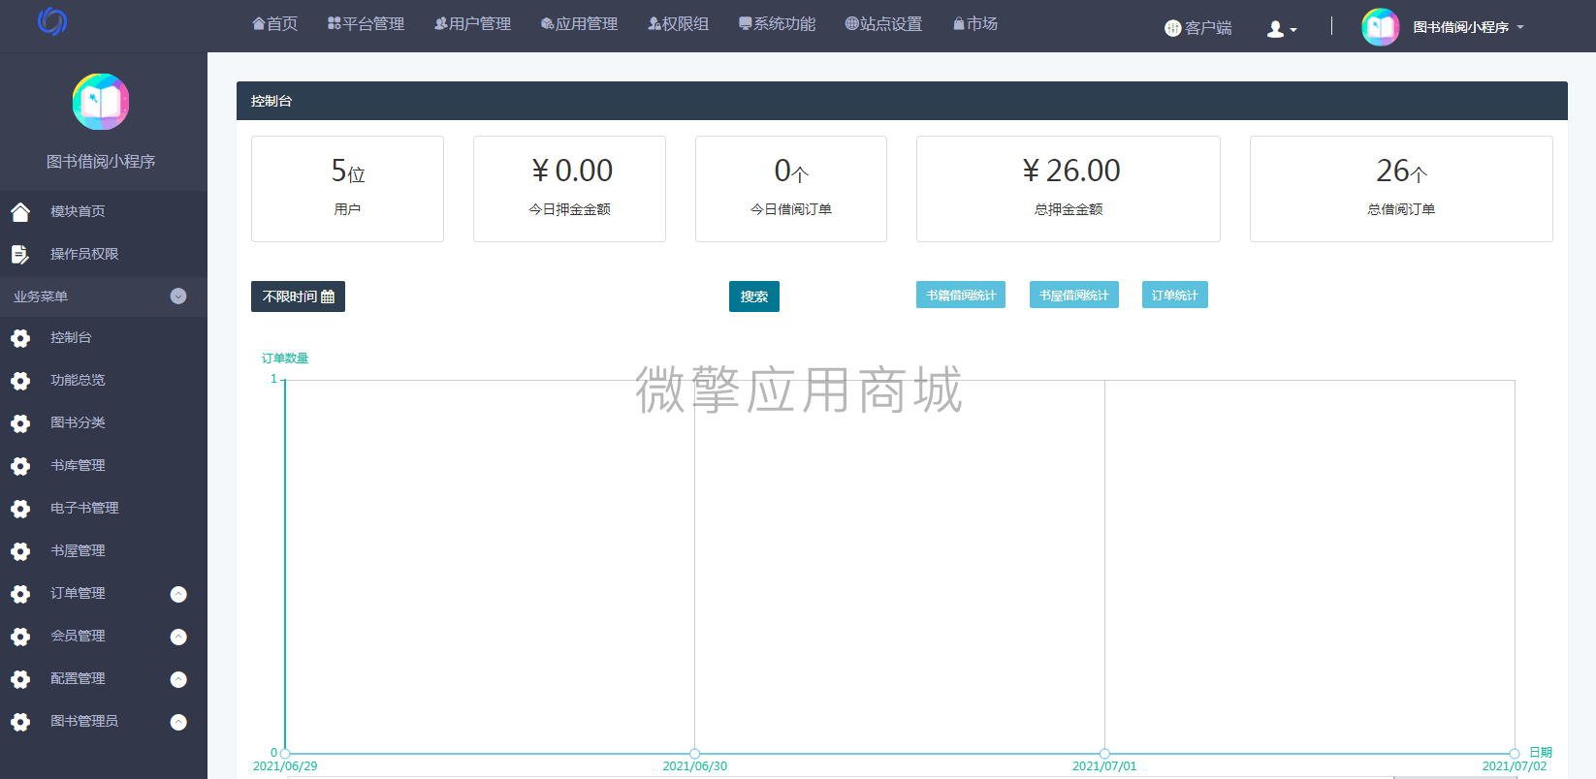Click the 今日借阅订单 stat card
Viewport: 1596px width, 779px height.
click(x=791, y=189)
